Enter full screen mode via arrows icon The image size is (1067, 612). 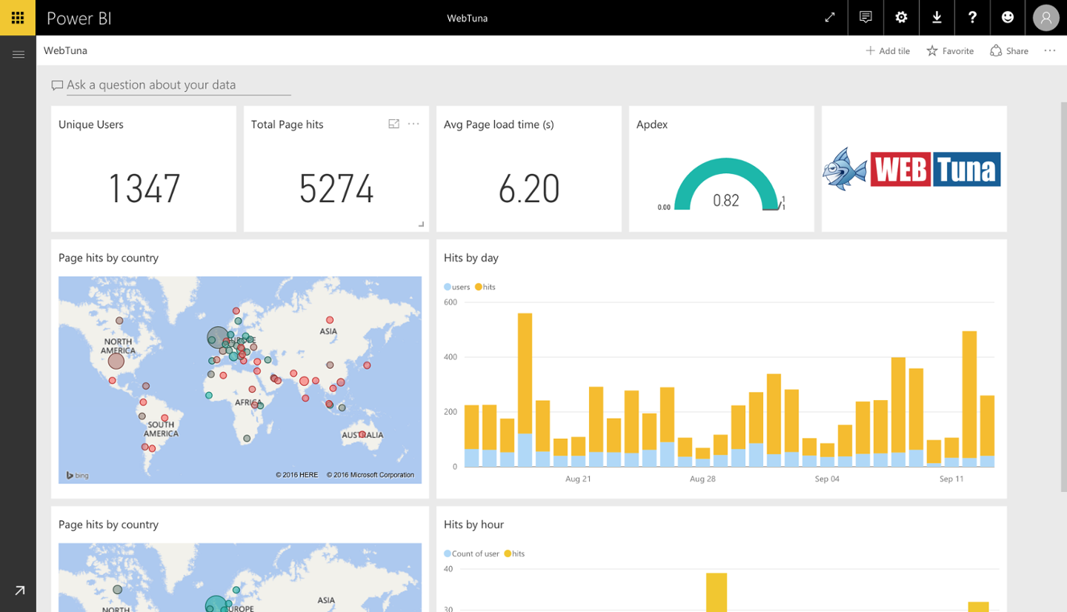(x=830, y=18)
